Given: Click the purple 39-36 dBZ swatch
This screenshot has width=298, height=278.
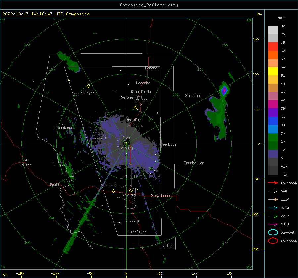Looking at the screenshot, I should [x=273, y=113].
